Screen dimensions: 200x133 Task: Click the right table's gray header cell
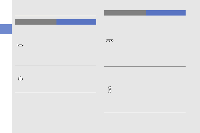125,13
